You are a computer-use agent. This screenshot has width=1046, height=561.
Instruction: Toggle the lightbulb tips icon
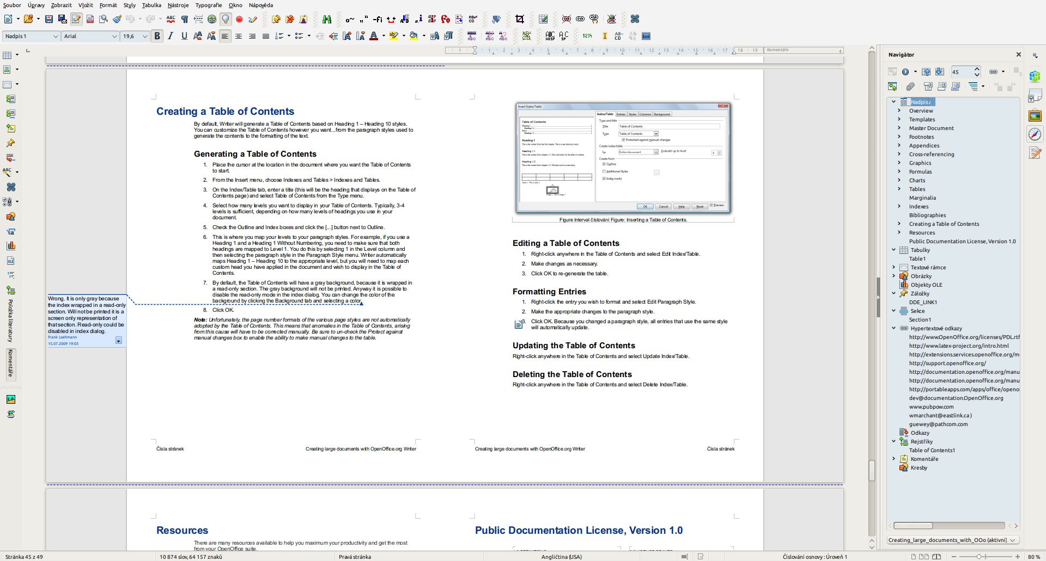[x=226, y=19]
